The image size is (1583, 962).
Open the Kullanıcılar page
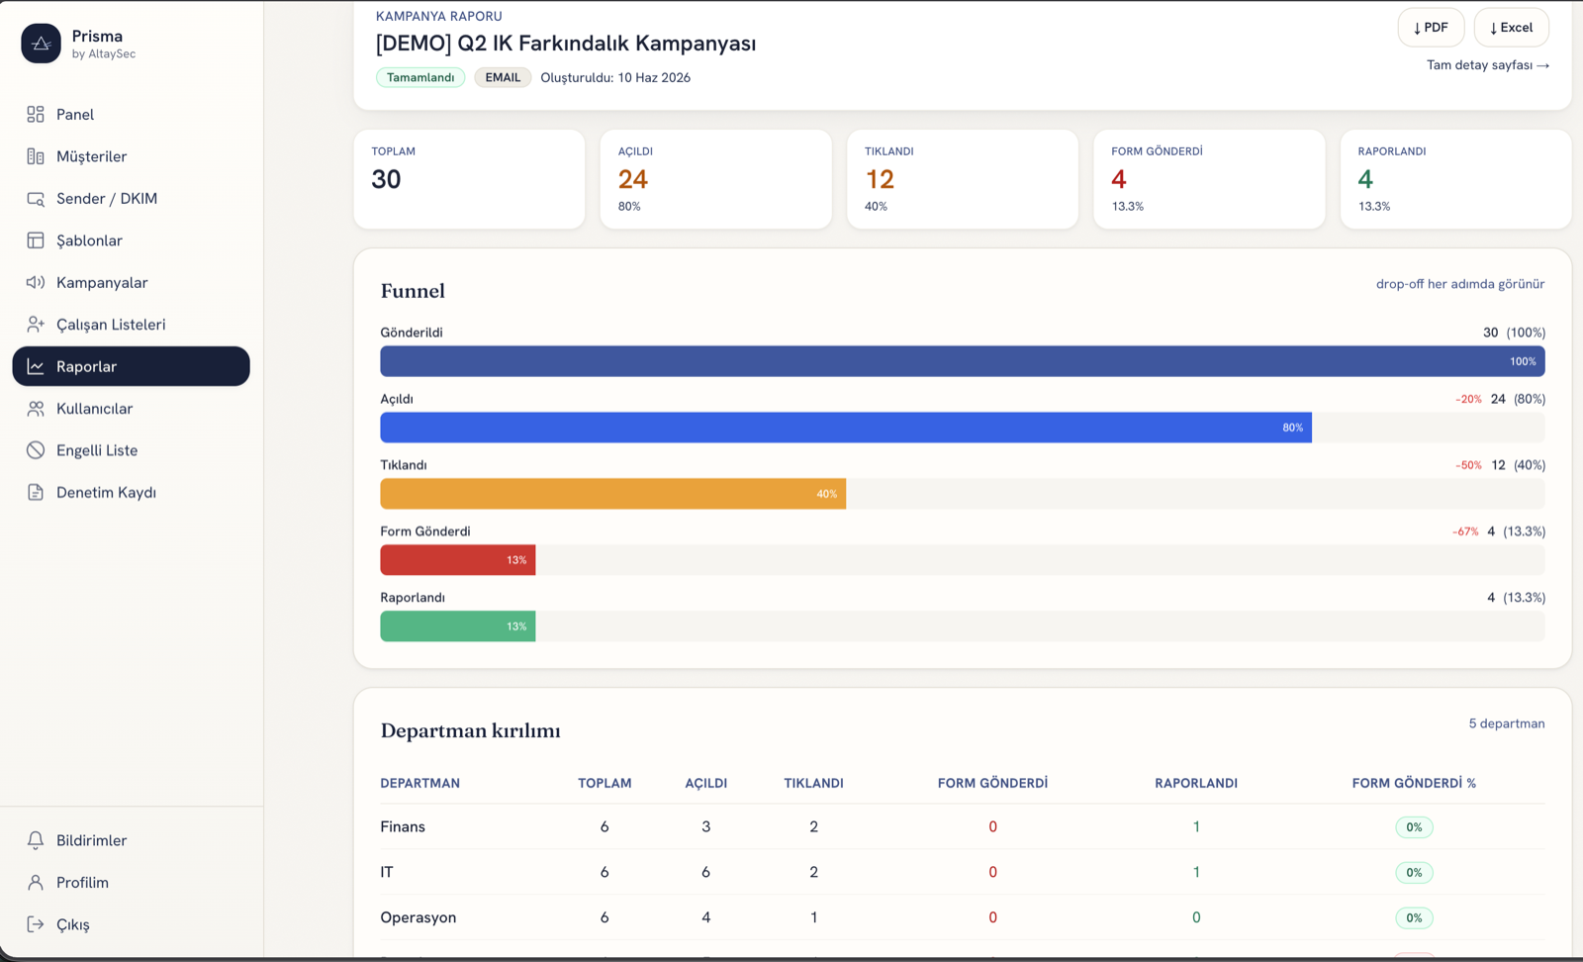tap(131, 409)
